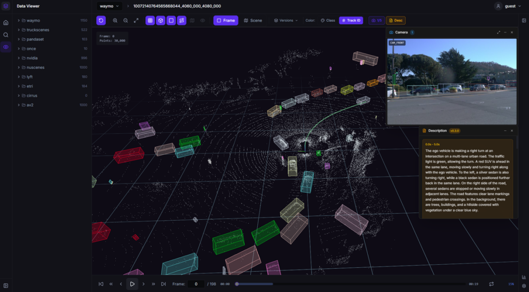
Task: Reset the 3D view with the refresh icon
Action: [101, 21]
